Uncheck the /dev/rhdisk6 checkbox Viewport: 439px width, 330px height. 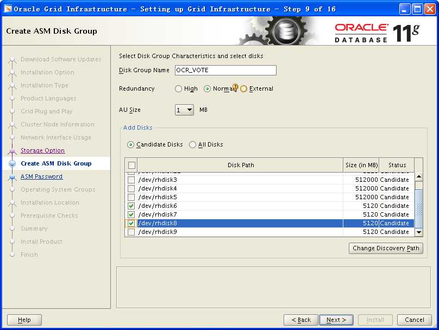coord(131,206)
